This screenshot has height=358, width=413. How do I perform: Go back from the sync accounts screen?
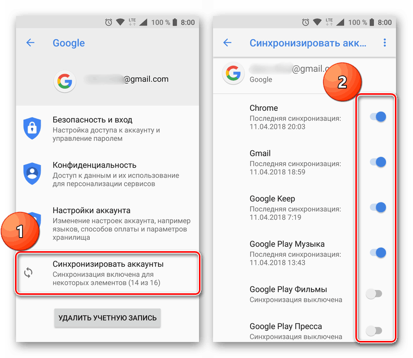227,43
